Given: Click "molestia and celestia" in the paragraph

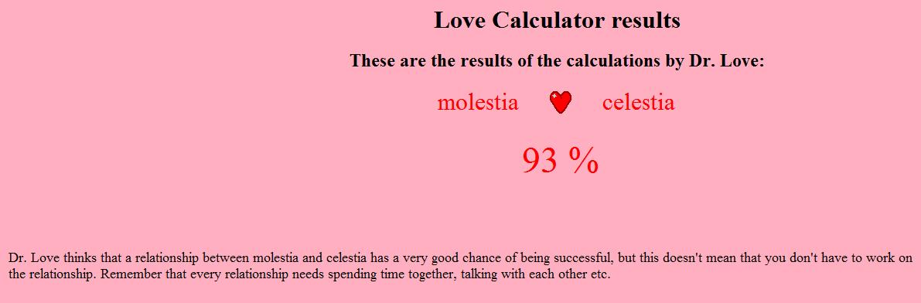Looking at the screenshot, I should coord(310,258).
